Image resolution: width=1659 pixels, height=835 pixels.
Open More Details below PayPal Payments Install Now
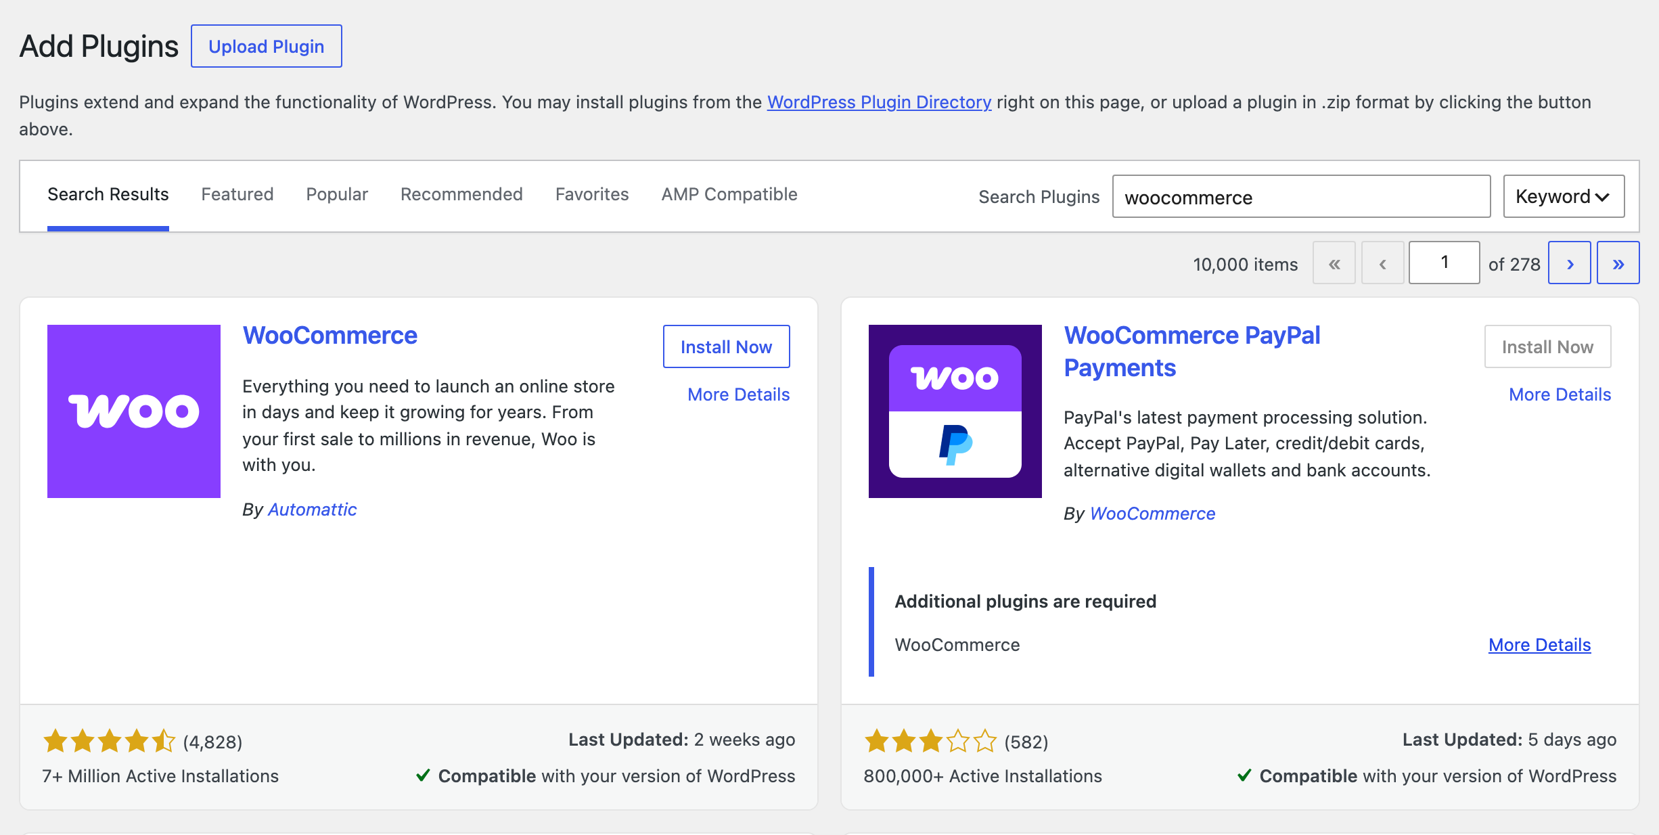click(1560, 394)
